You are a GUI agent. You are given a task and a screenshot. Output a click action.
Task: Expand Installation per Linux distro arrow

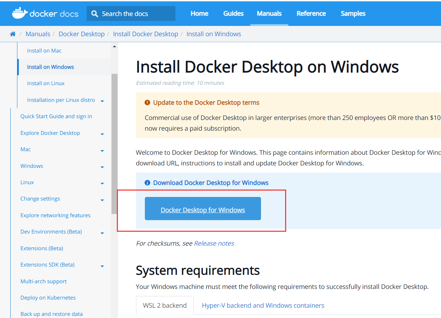coord(102,101)
